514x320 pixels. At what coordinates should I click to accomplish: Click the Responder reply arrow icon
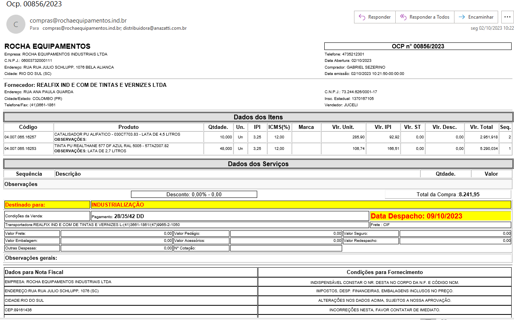(x=362, y=17)
